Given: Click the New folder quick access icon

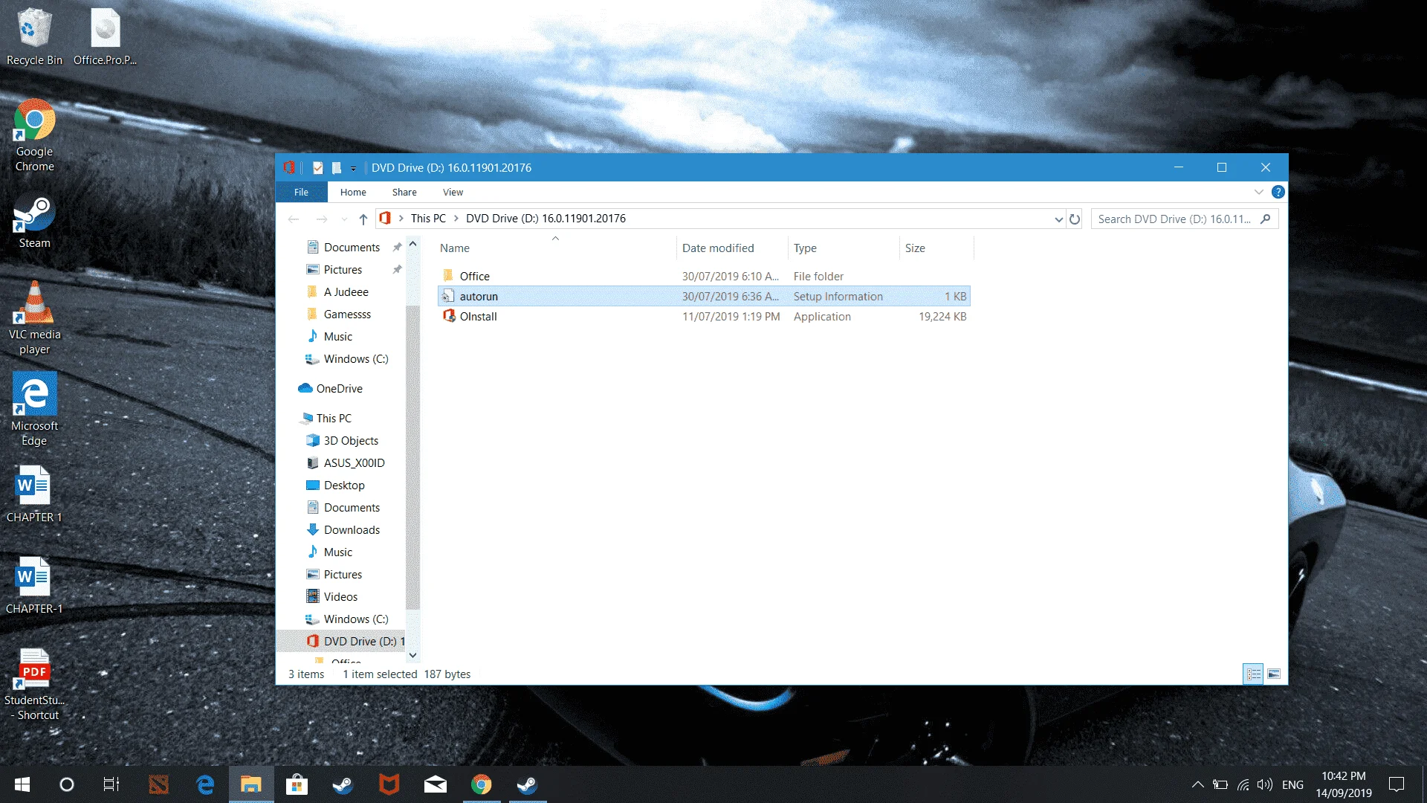Looking at the screenshot, I should pyautogui.click(x=337, y=168).
